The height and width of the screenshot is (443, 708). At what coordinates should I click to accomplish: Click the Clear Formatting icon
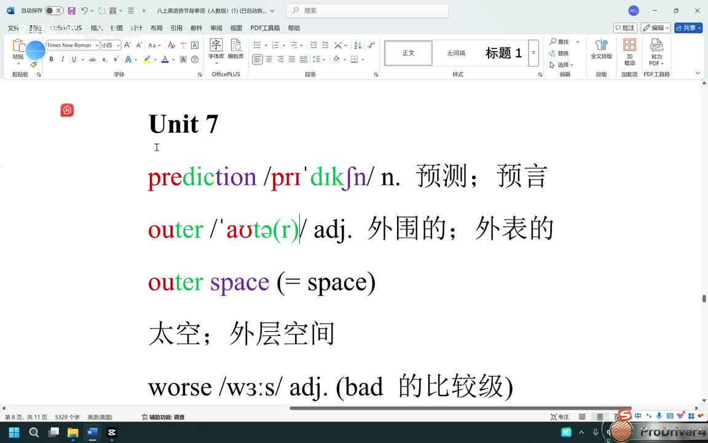click(x=171, y=45)
